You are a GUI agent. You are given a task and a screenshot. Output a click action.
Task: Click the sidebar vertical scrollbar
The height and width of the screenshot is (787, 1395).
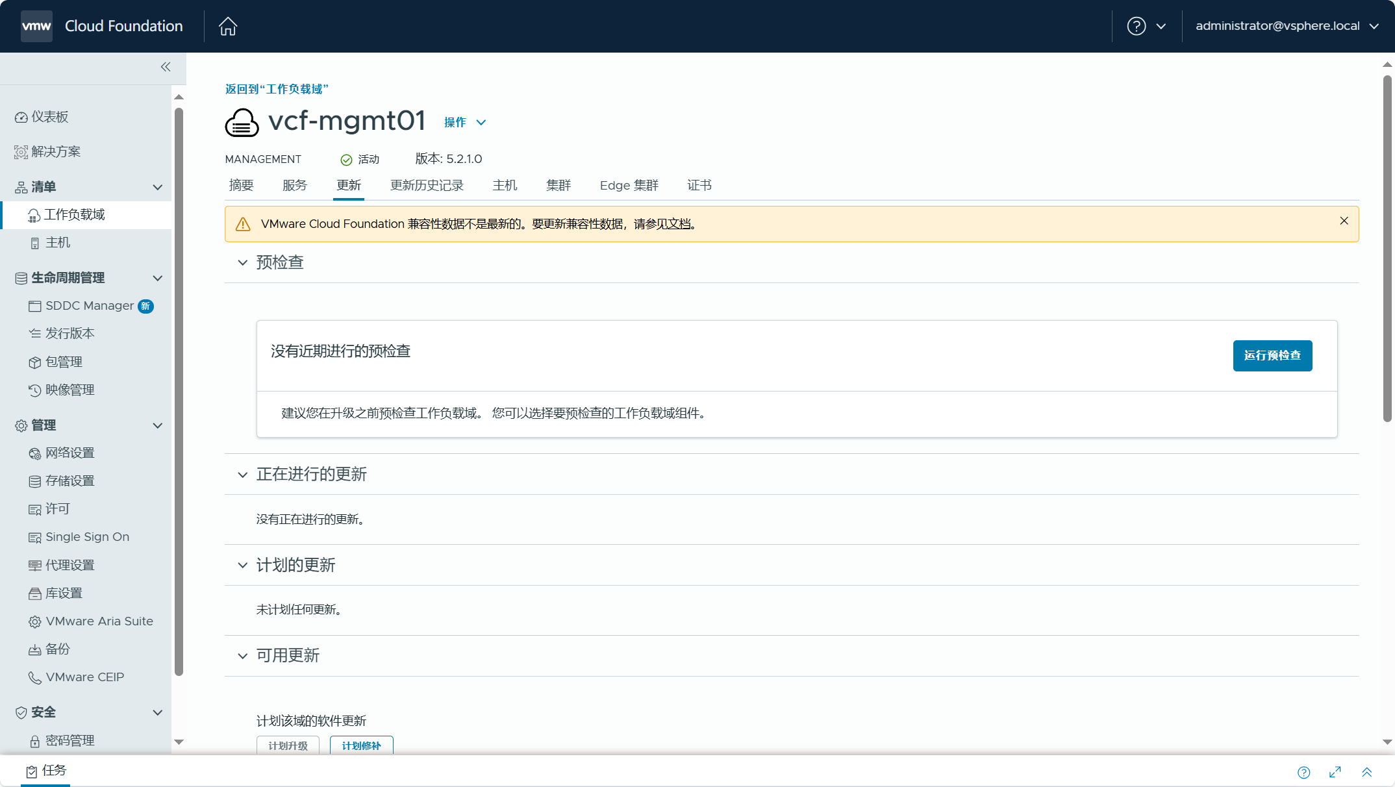tap(179, 393)
